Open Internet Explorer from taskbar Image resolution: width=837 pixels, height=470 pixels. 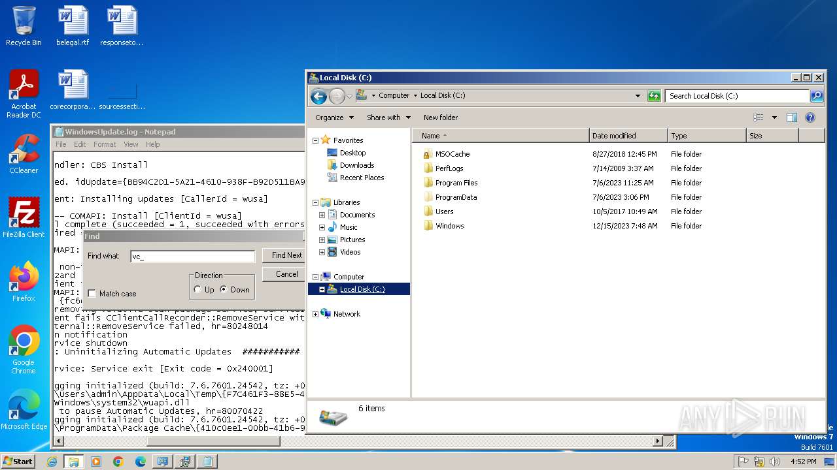click(x=52, y=462)
